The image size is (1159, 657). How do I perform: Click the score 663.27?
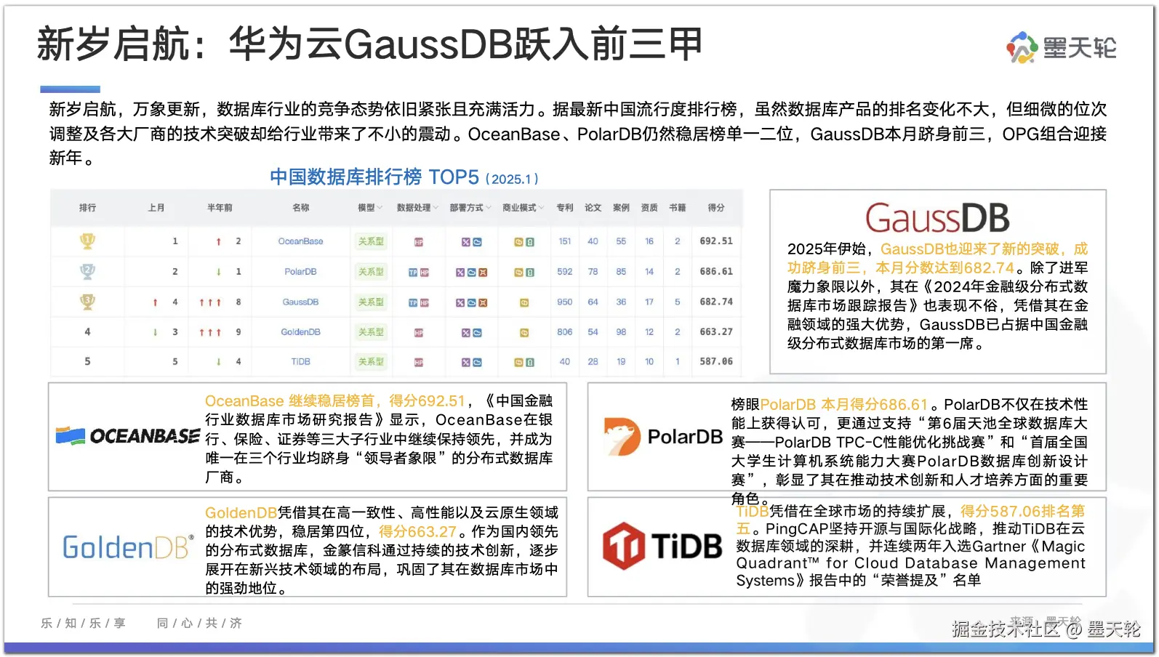click(716, 332)
